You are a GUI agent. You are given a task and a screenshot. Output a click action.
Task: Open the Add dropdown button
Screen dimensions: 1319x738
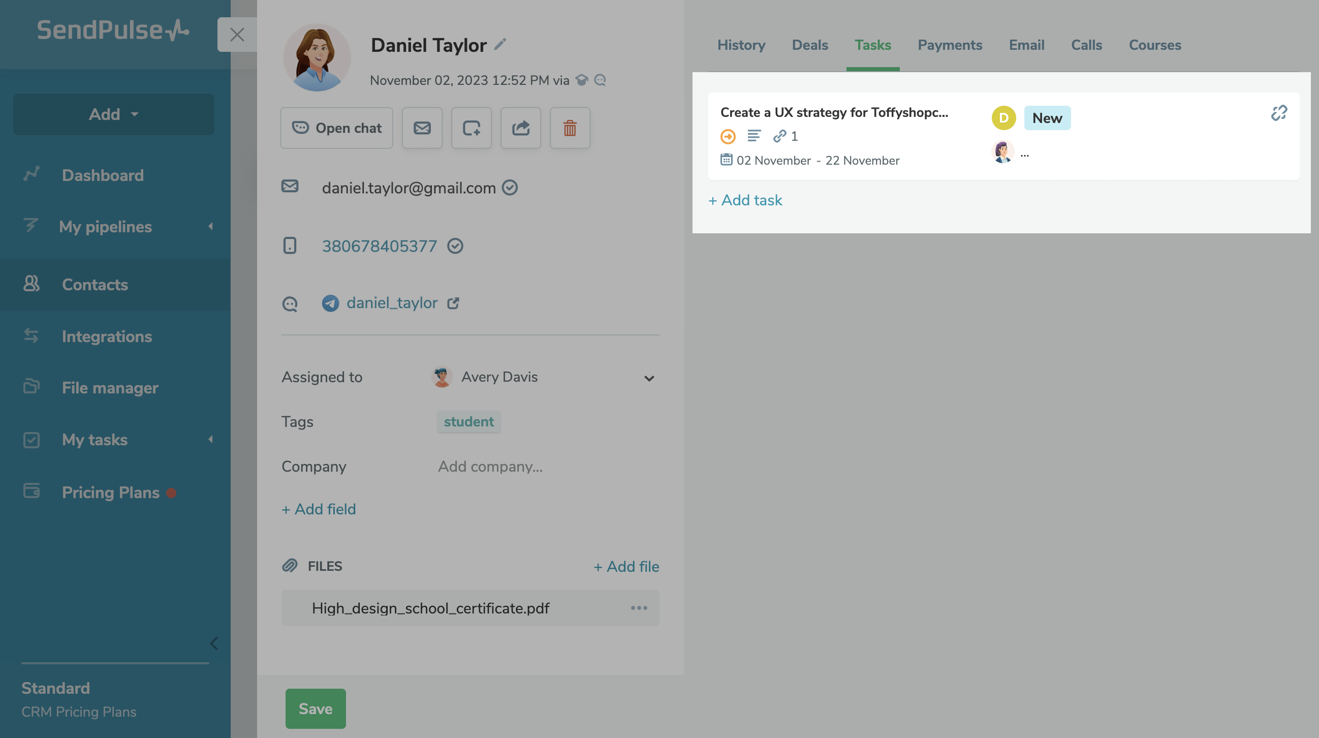click(114, 114)
